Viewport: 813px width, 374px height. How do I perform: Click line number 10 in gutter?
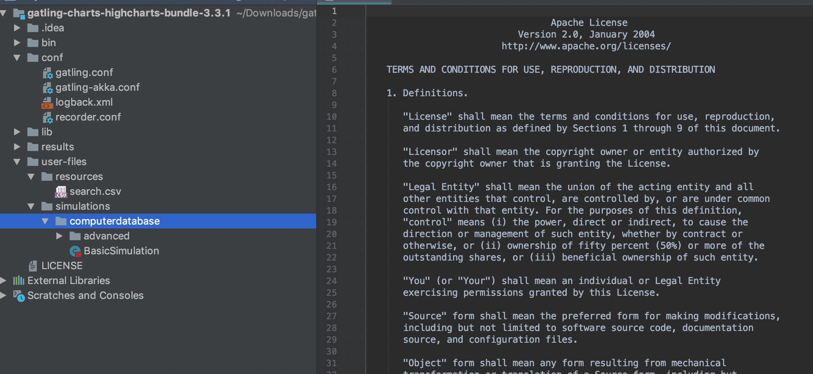tap(331, 117)
